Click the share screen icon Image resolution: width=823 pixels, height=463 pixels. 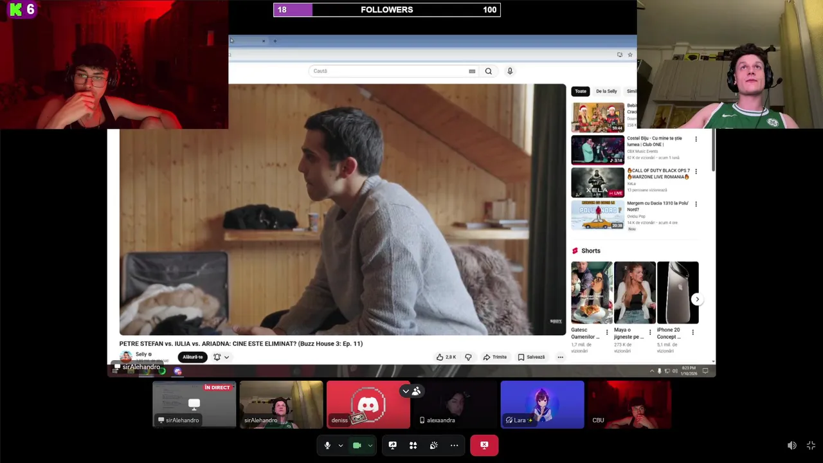click(x=393, y=445)
